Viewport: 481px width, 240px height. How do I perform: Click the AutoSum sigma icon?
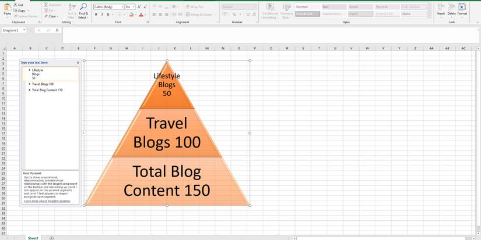click(46, 5)
